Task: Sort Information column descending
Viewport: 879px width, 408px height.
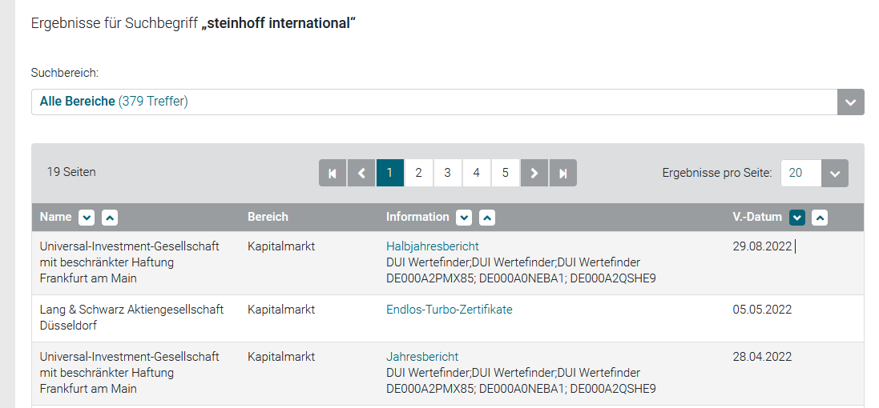Action: [x=464, y=217]
